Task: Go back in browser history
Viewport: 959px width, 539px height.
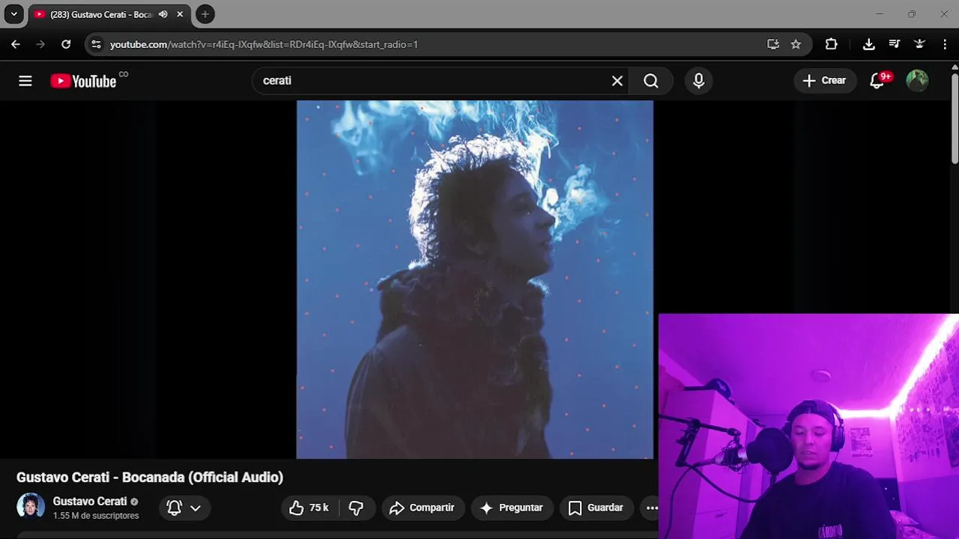Action: pos(16,44)
